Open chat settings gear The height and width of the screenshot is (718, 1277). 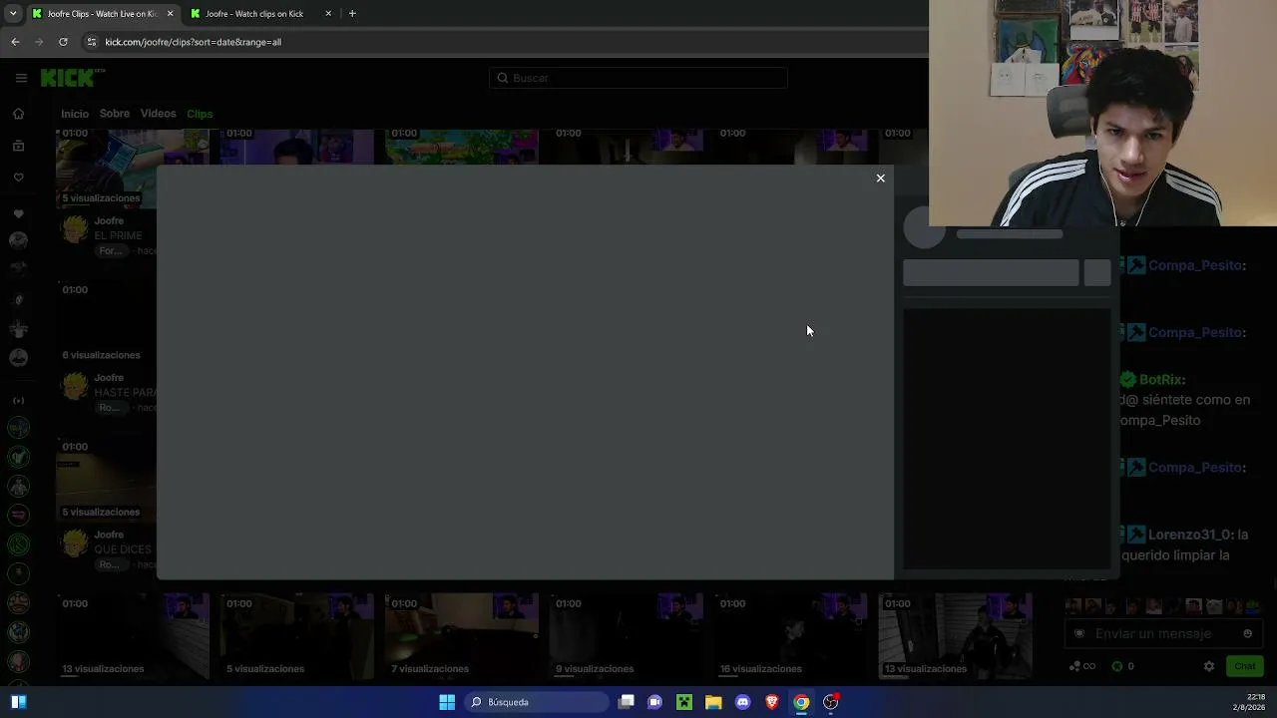[x=1209, y=666]
